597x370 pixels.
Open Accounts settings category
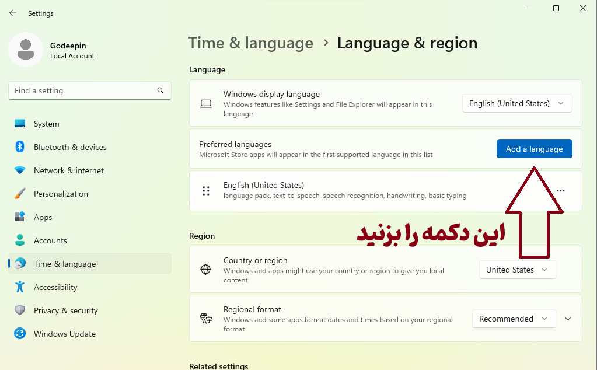coord(90,240)
